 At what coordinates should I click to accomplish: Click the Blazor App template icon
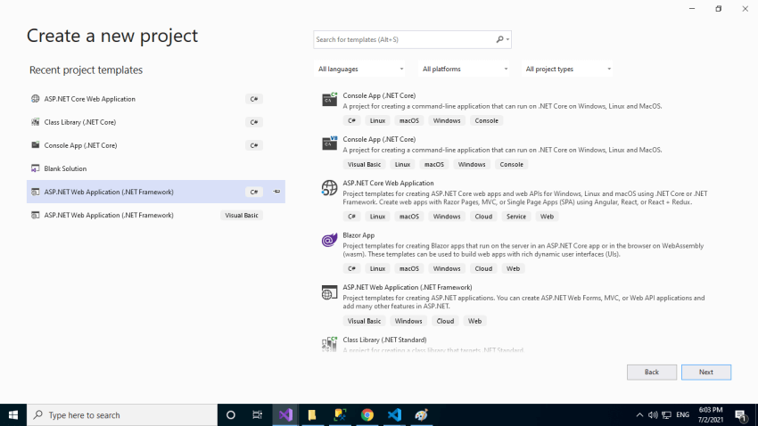330,240
